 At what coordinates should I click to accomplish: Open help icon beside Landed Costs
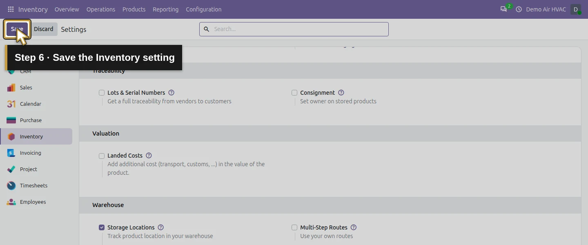coord(149,156)
